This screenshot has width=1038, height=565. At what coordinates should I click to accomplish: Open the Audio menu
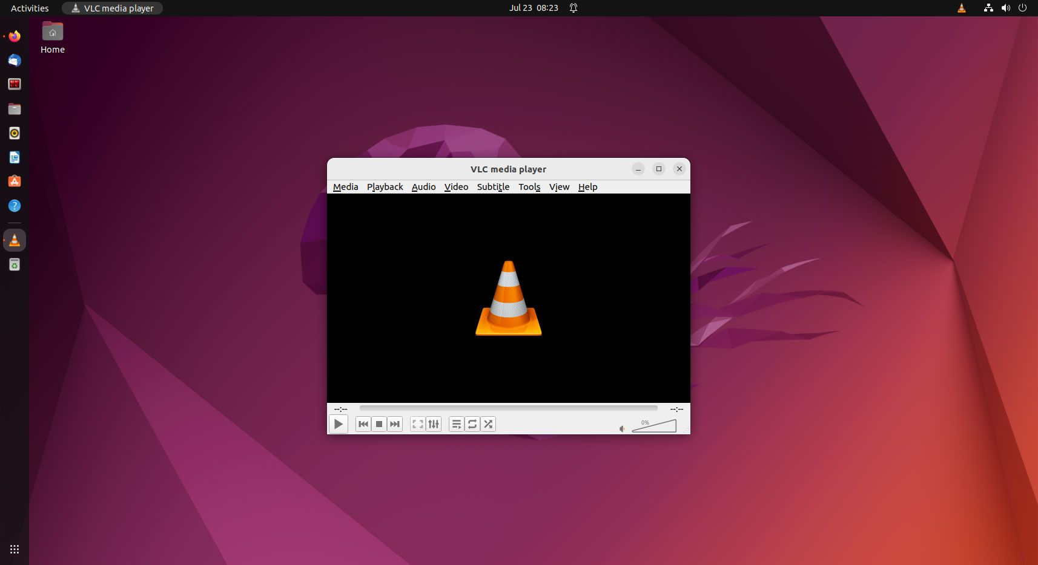423,187
